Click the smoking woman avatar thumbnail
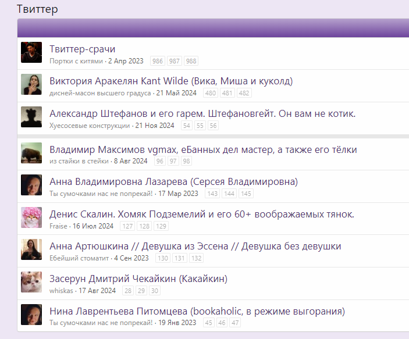Viewport: 409px width, 339px height. [x=31, y=84]
